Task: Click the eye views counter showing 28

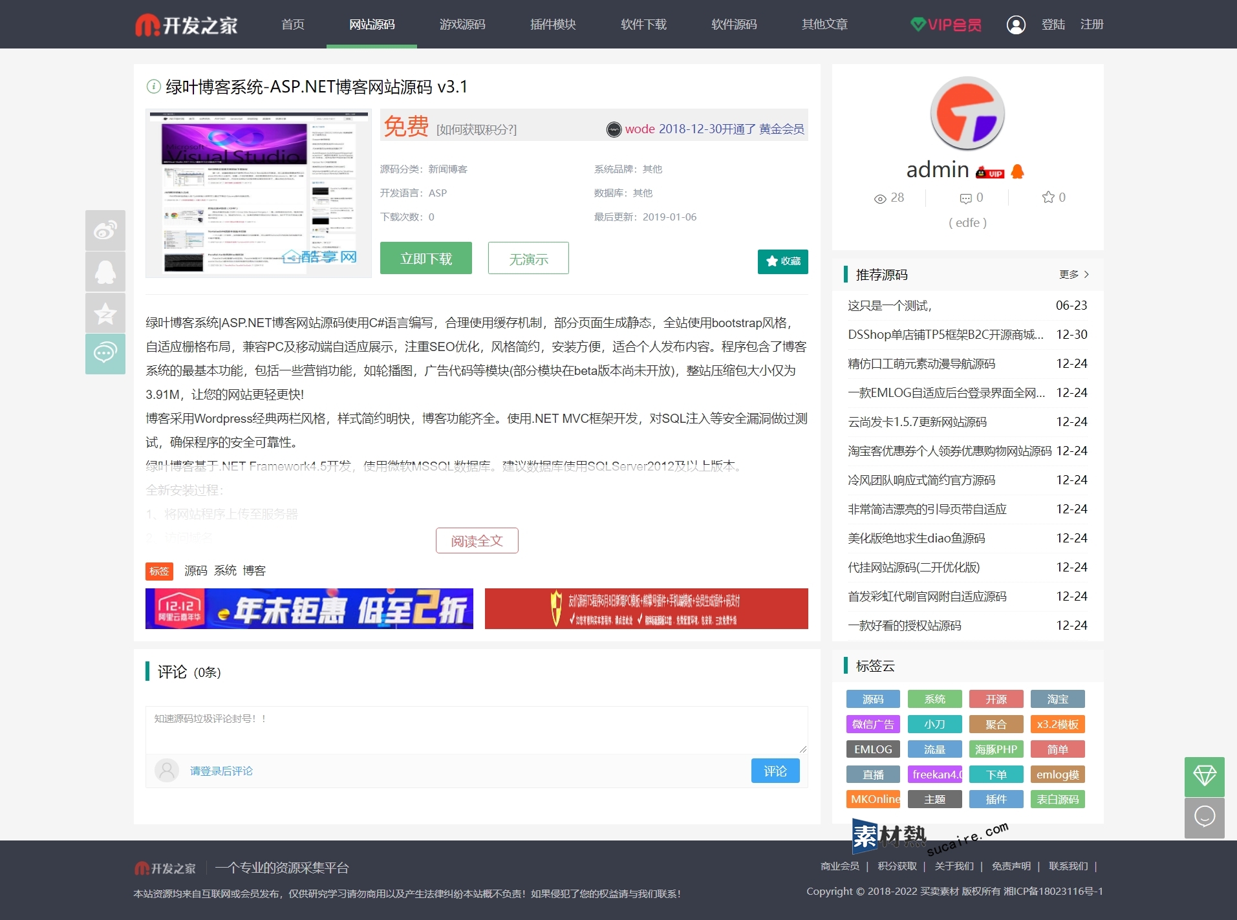Action: click(x=888, y=198)
